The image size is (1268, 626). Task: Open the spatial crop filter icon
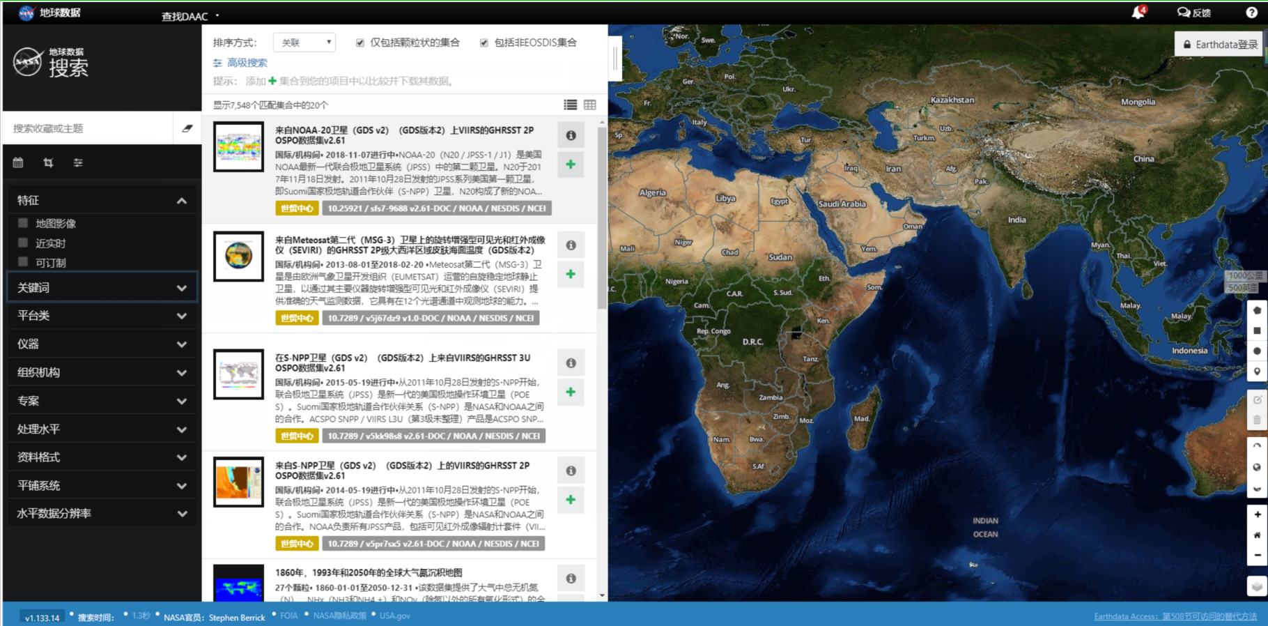click(48, 162)
